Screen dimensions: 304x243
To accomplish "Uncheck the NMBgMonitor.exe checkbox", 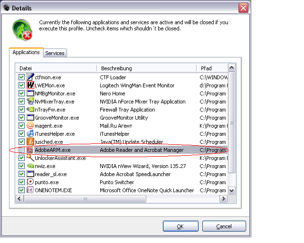I will tap(21, 93).
